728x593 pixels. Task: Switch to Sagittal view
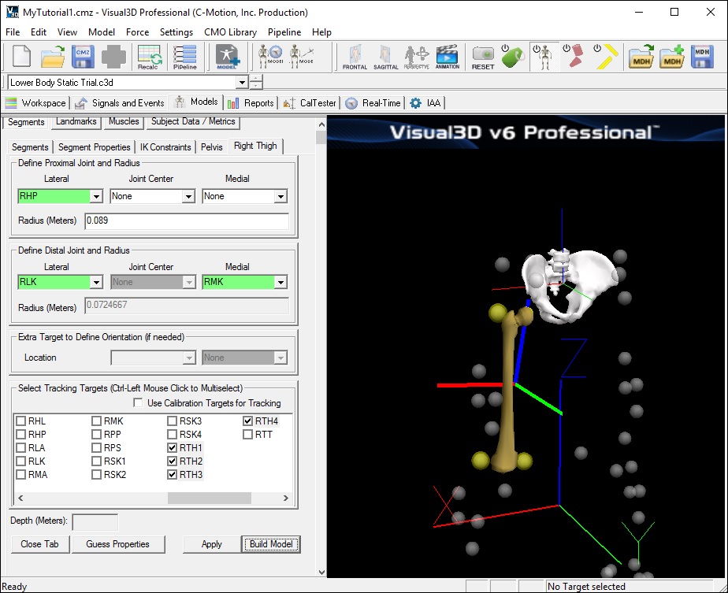[386, 57]
